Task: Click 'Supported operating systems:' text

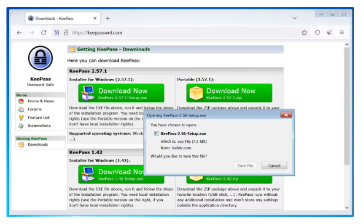Action: pos(100,133)
